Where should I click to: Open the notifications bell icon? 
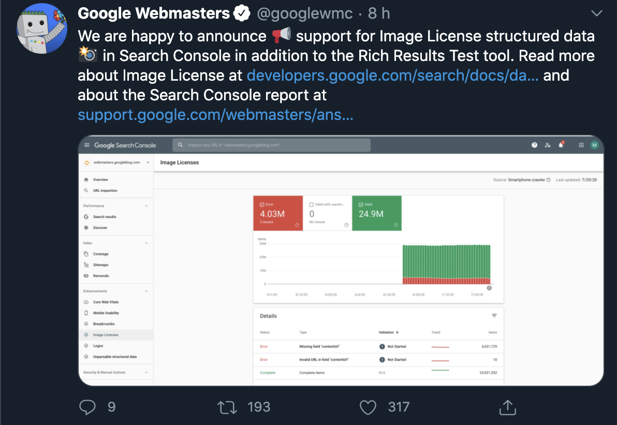(x=561, y=145)
